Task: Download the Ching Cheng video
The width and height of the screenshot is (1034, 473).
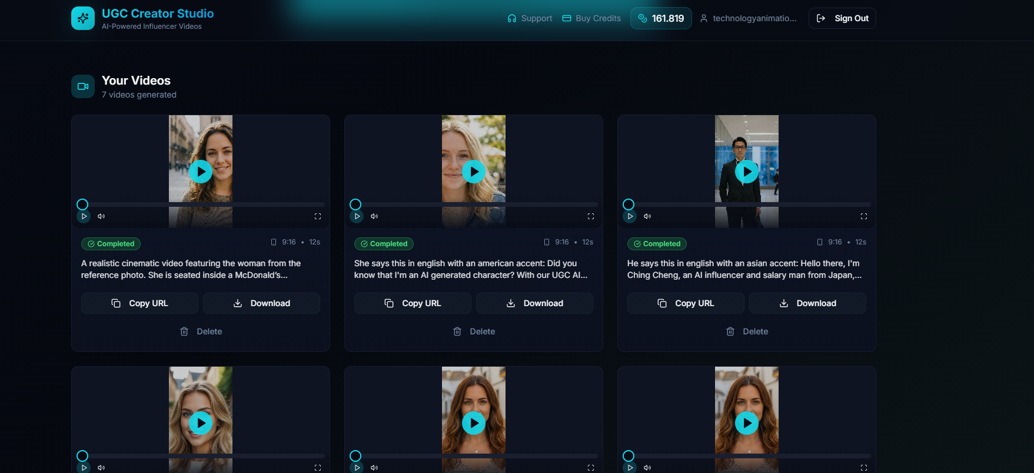Action: click(807, 303)
